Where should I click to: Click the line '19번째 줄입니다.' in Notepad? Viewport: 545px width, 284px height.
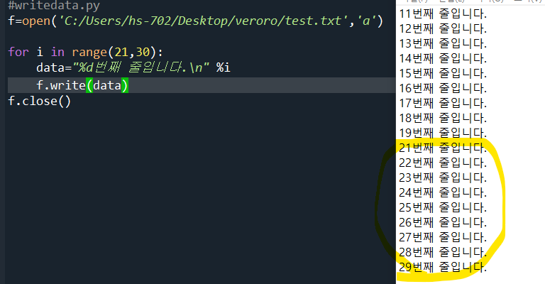pyautogui.click(x=443, y=133)
